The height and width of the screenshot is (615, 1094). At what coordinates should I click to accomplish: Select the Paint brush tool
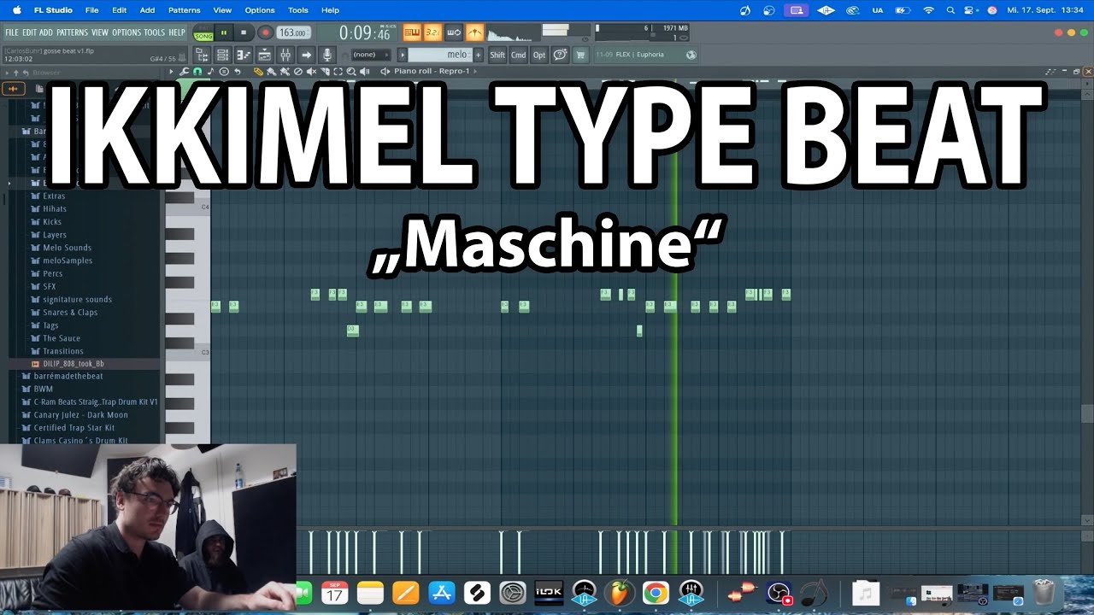point(271,72)
